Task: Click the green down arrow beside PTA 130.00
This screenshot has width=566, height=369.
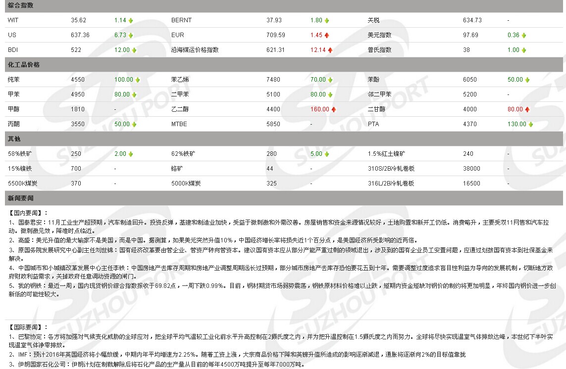Action: coord(531,125)
